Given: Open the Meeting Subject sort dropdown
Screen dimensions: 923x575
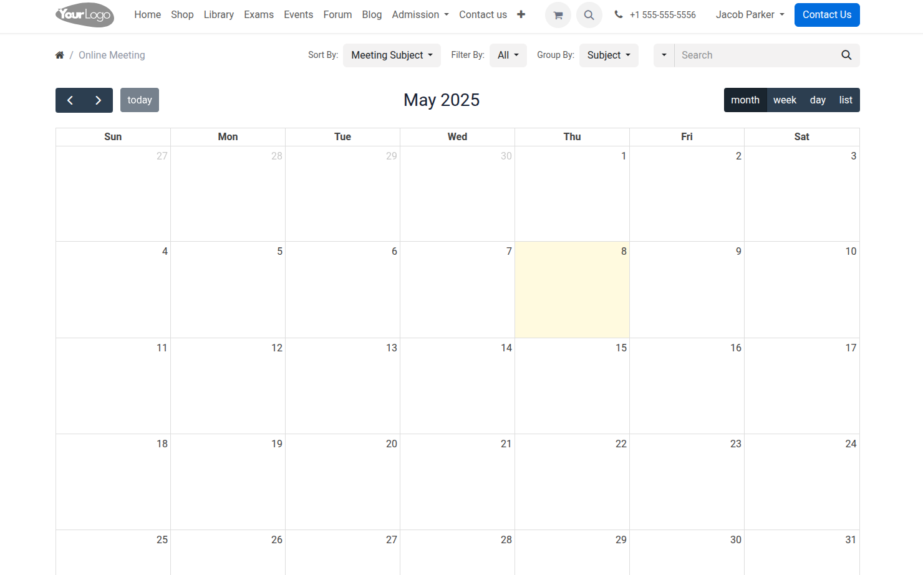Looking at the screenshot, I should pos(391,55).
